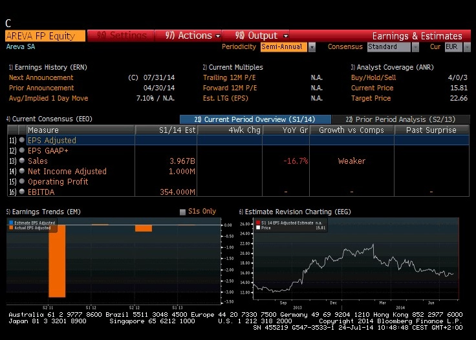Viewport: 476px width, 340px height.
Task: Open Current Consensus (EEO) section
Action: [50, 119]
